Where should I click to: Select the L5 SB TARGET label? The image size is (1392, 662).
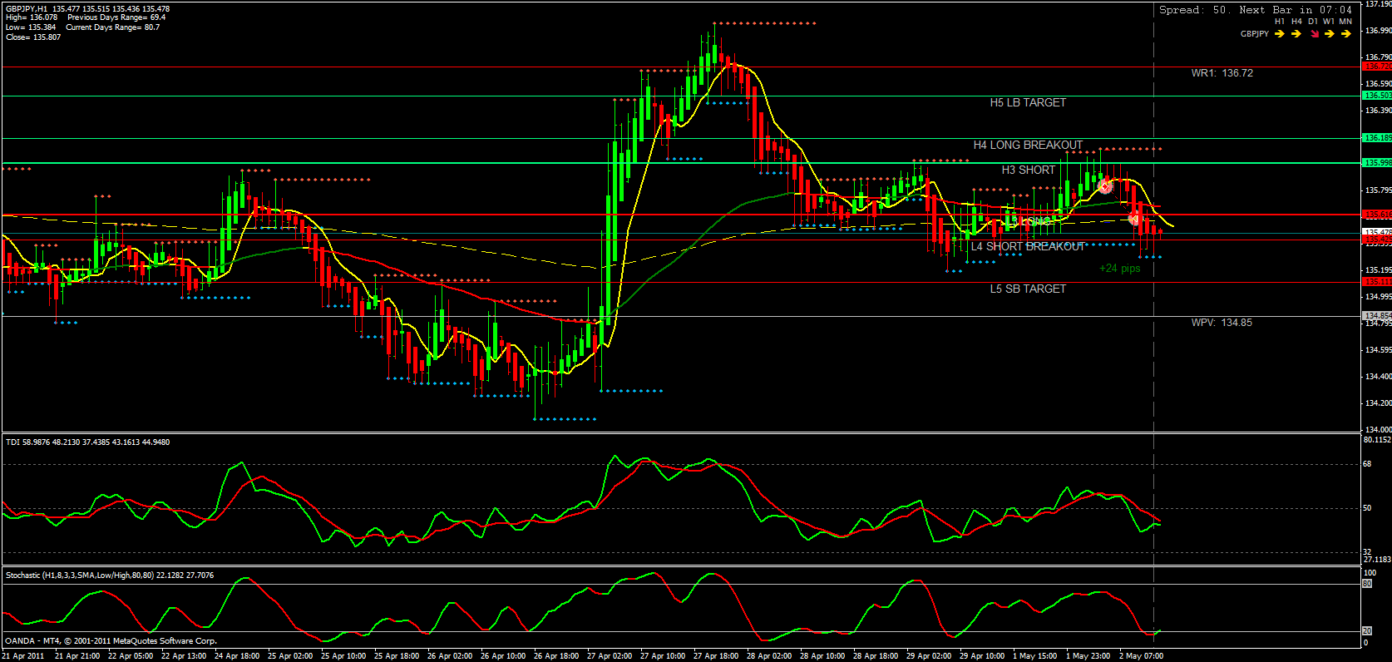pyautogui.click(x=1028, y=289)
